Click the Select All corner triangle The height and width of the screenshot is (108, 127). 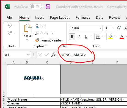pos(5,63)
